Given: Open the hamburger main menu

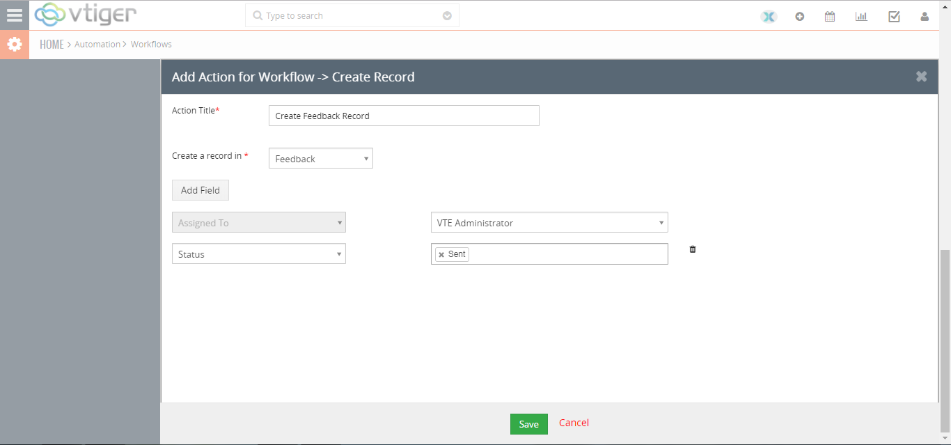Looking at the screenshot, I should pos(14,15).
